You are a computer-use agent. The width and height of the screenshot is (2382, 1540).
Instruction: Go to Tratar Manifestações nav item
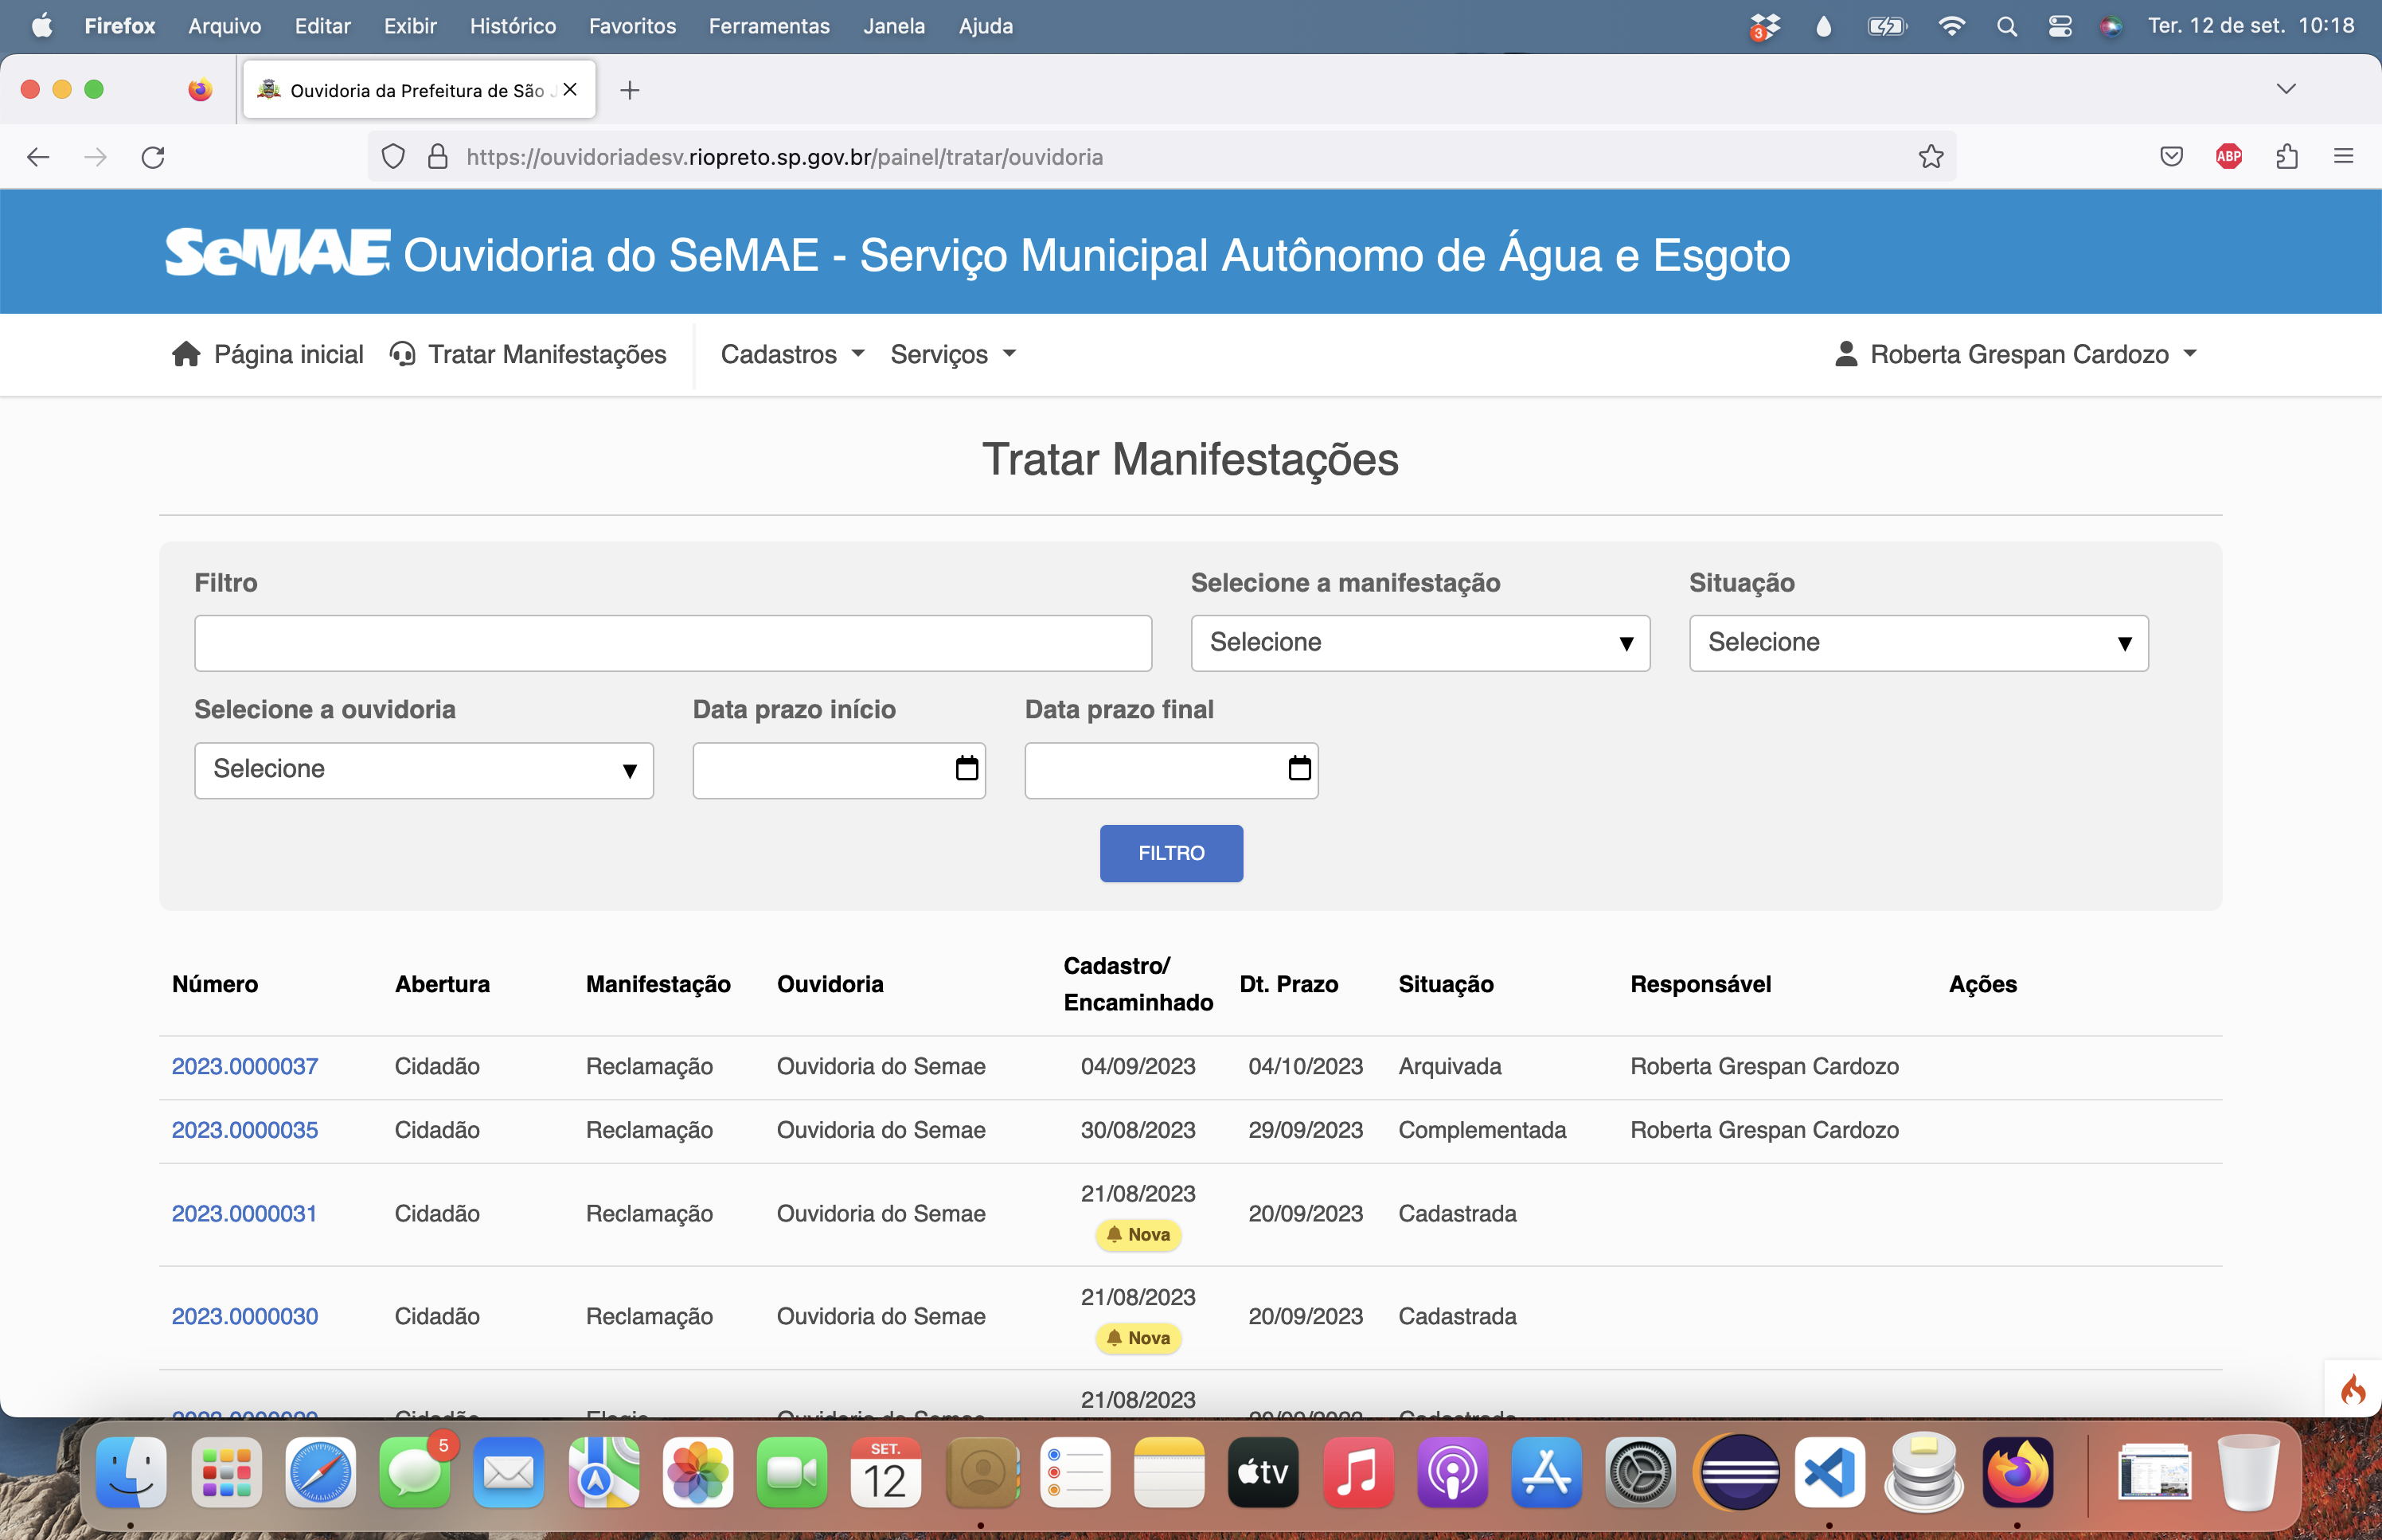tap(528, 354)
